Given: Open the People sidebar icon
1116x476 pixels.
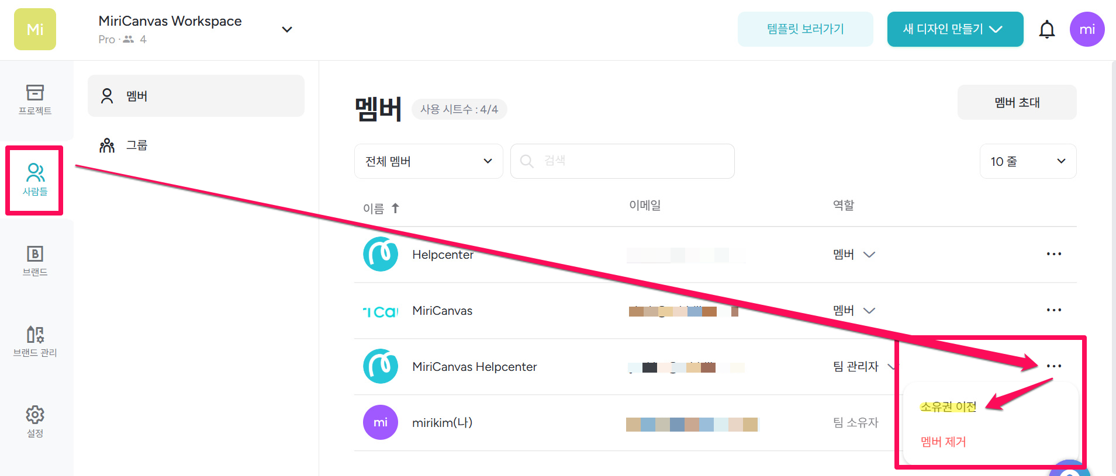Looking at the screenshot, I should coord(35,180).
